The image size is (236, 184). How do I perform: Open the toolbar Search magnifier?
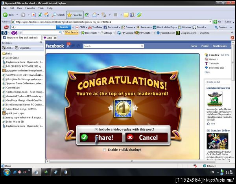tap(54, 15)
